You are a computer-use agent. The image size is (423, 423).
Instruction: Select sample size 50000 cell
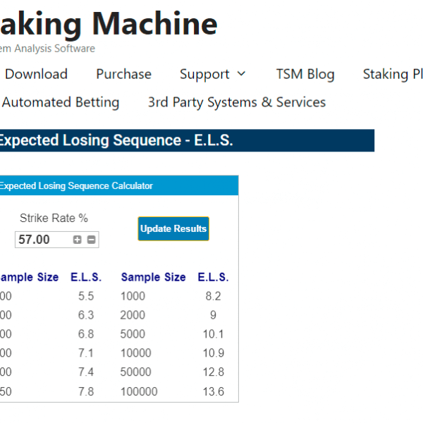135,372
